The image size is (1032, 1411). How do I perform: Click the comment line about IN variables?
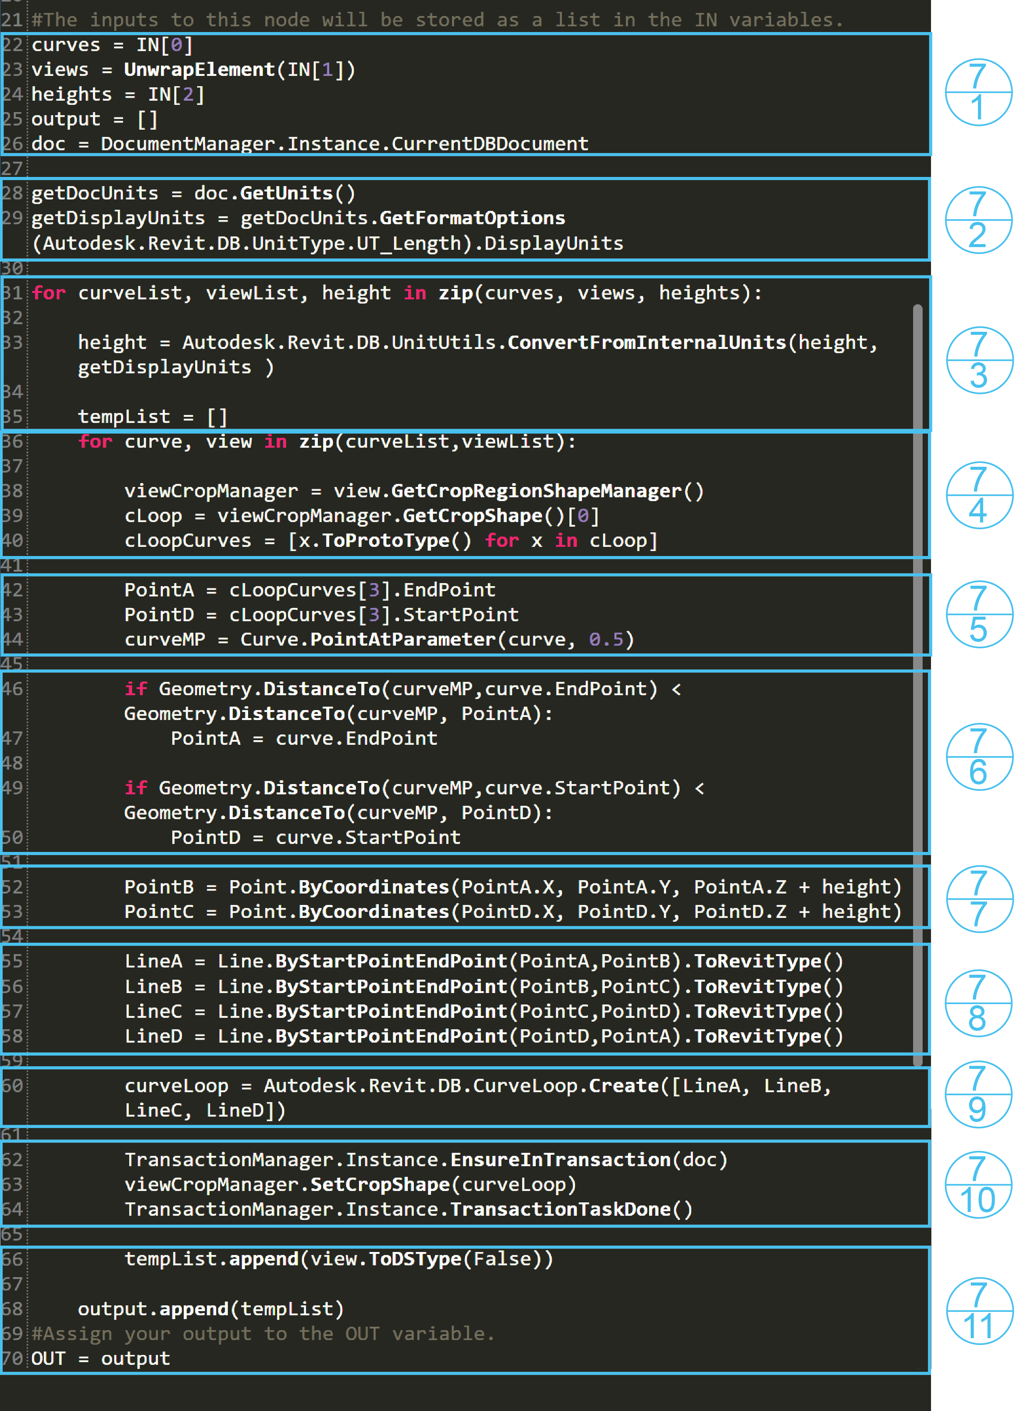point(437,19)
